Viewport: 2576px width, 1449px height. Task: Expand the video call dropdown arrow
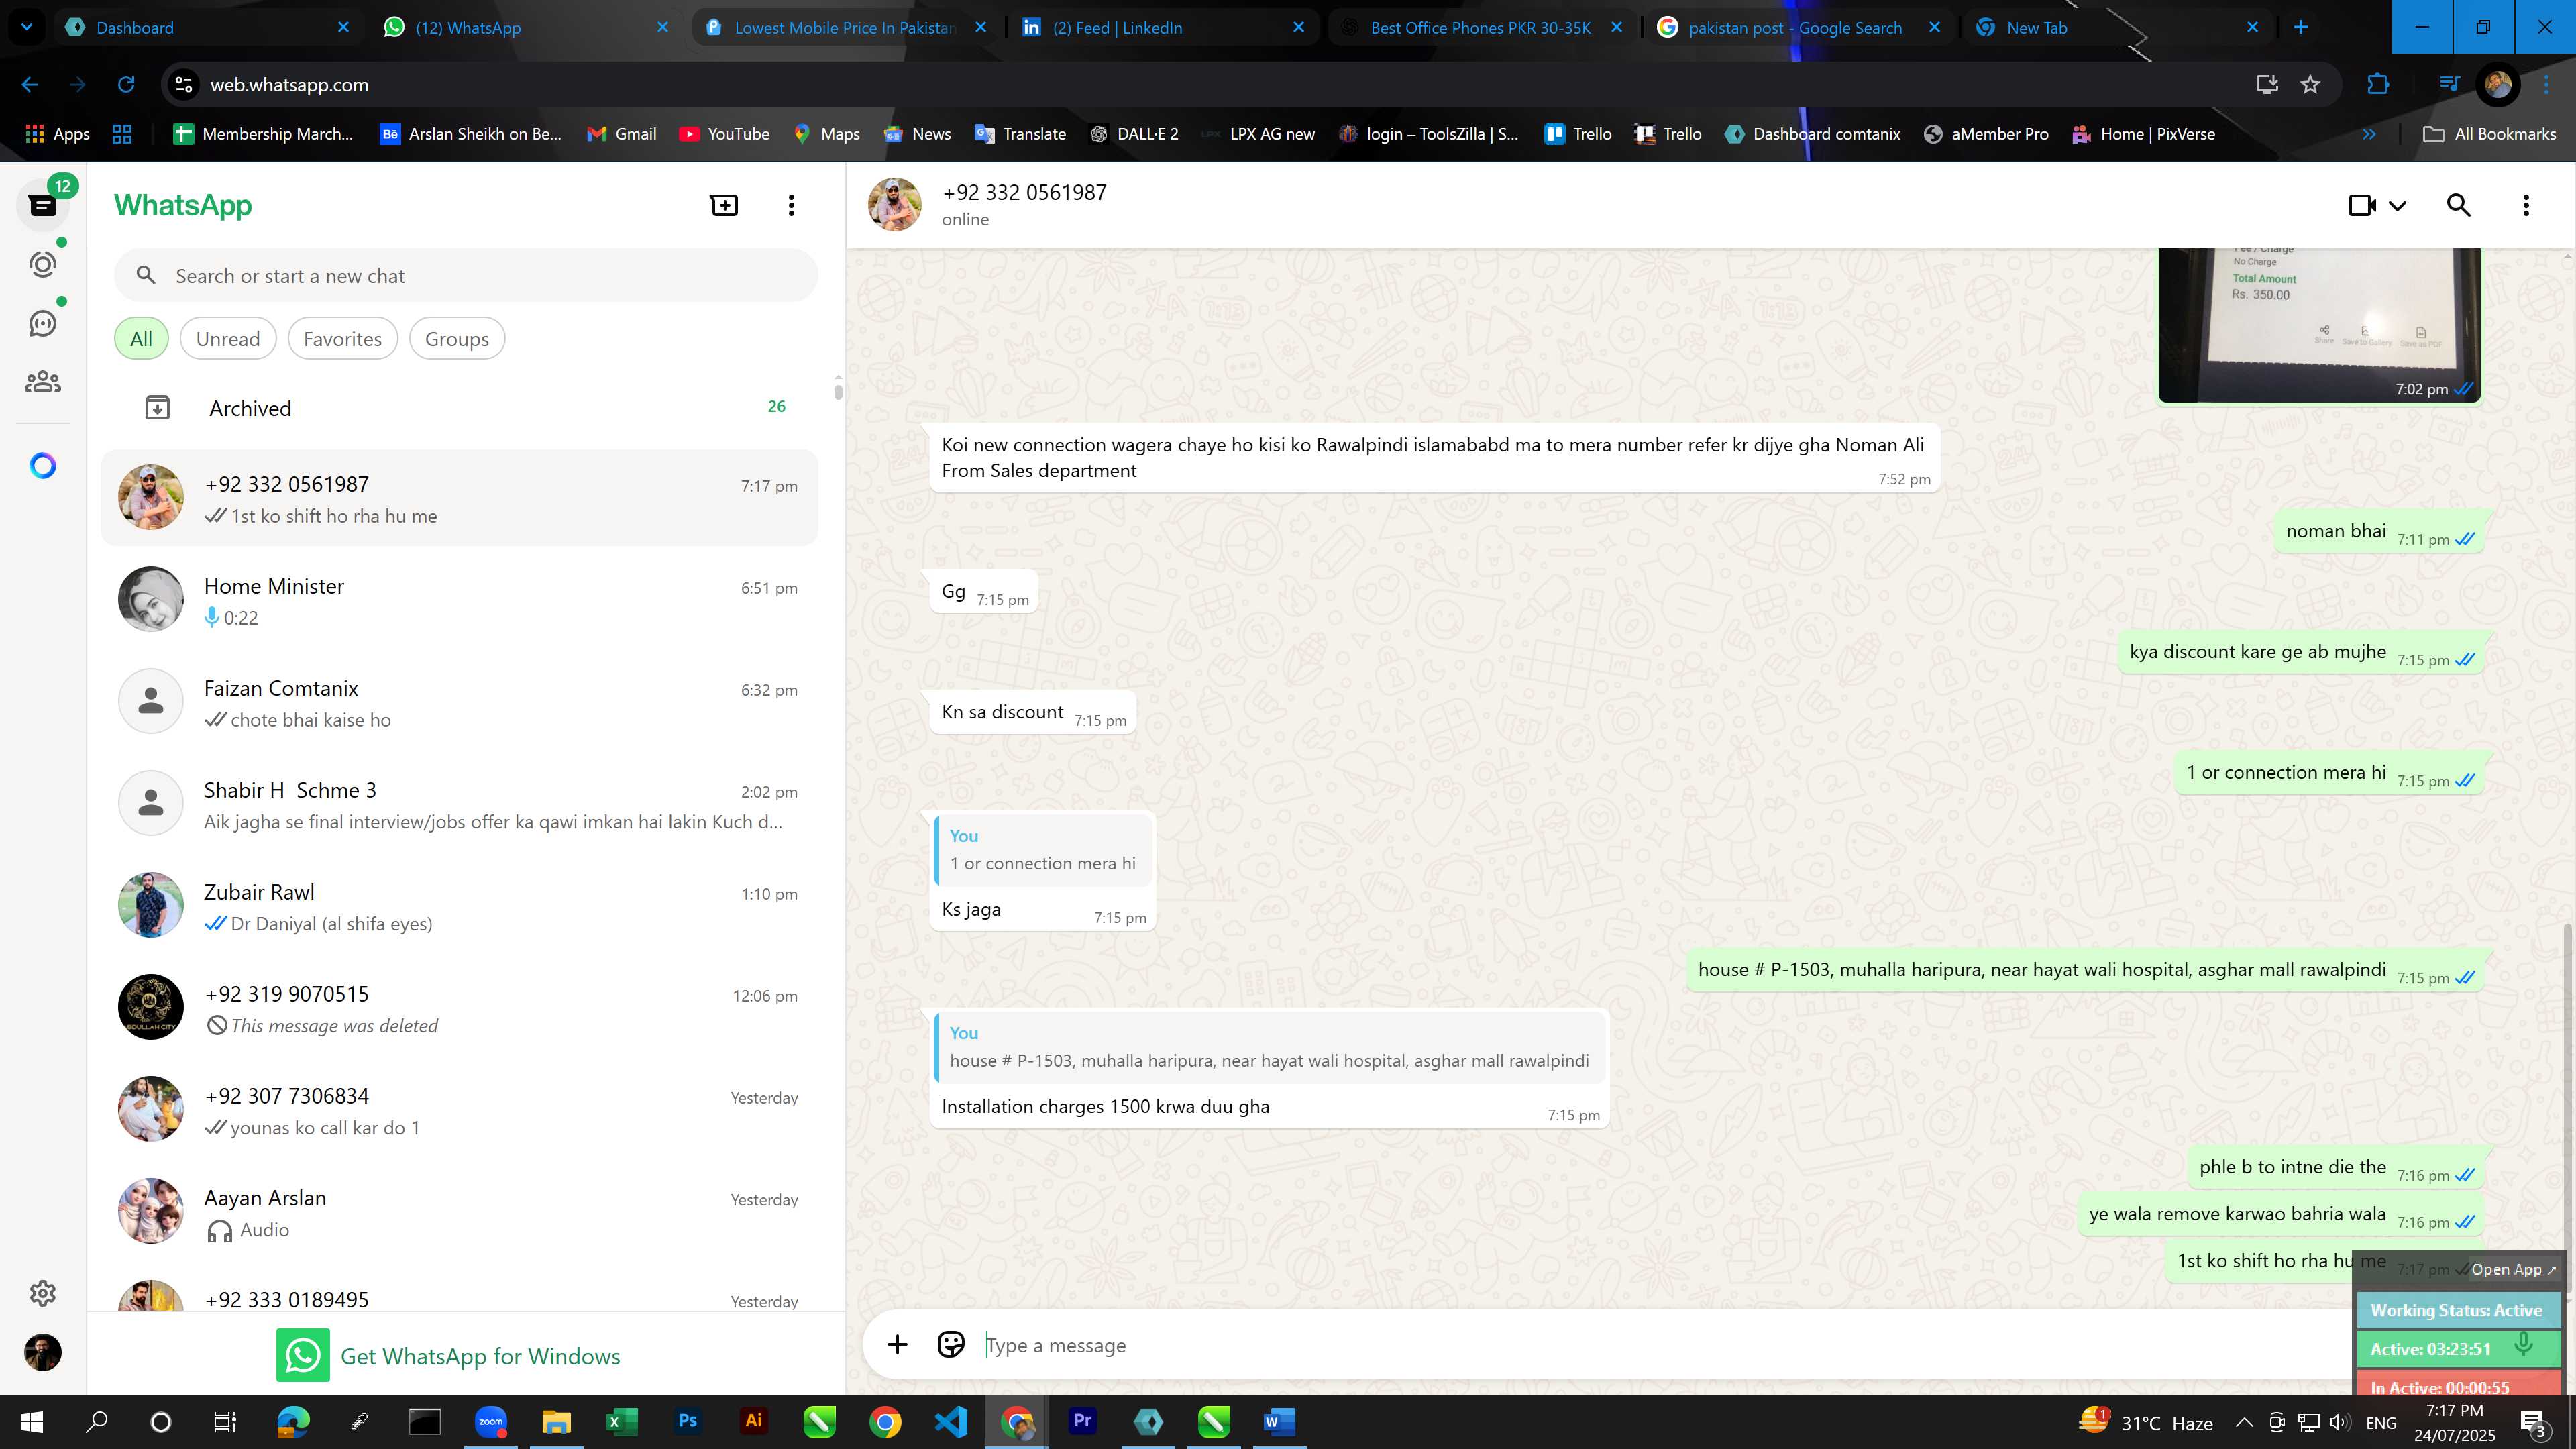click(2398, 206)
